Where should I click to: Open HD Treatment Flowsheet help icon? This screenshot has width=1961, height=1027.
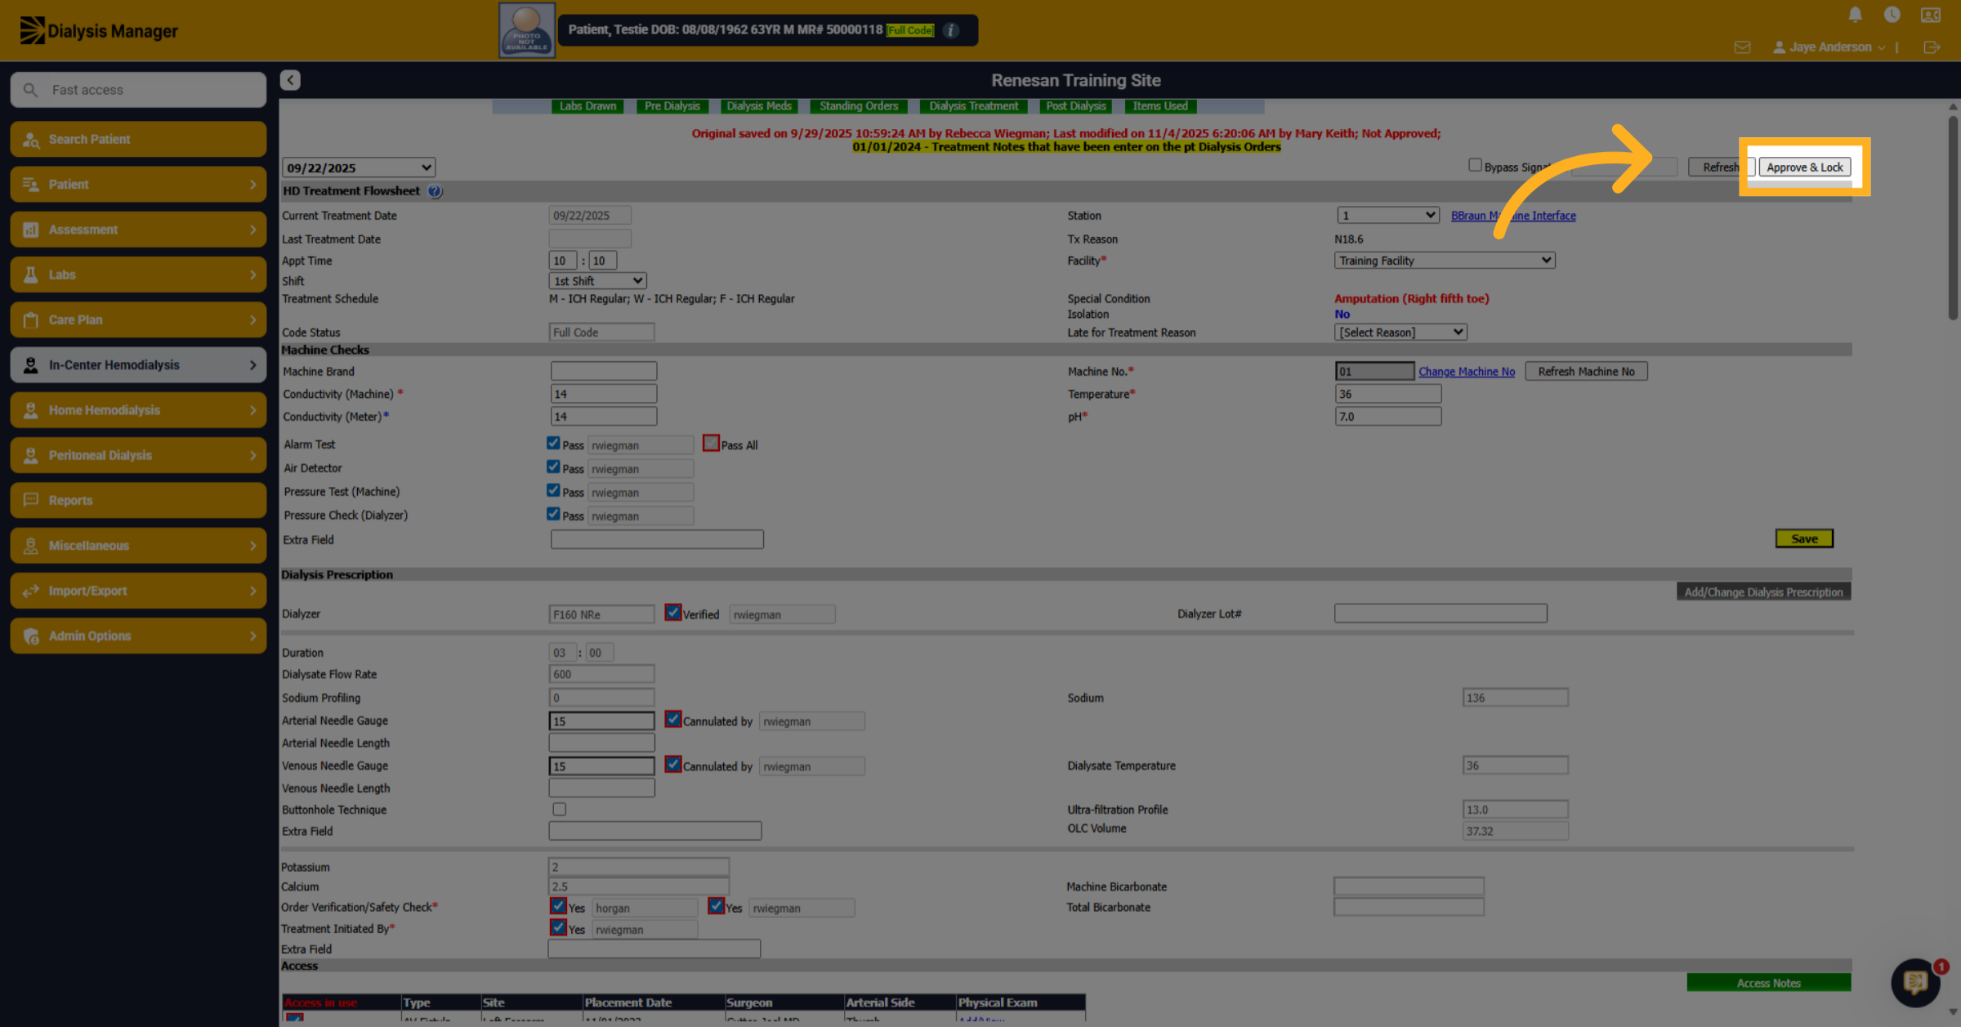(x=435, y=191)
